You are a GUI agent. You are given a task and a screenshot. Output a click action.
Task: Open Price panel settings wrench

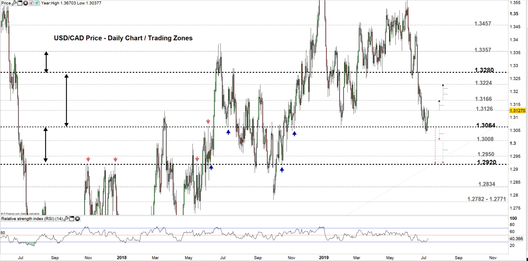click(x=14, y=3)
